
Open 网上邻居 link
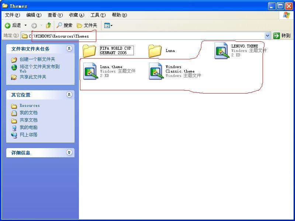pos(29,135)
